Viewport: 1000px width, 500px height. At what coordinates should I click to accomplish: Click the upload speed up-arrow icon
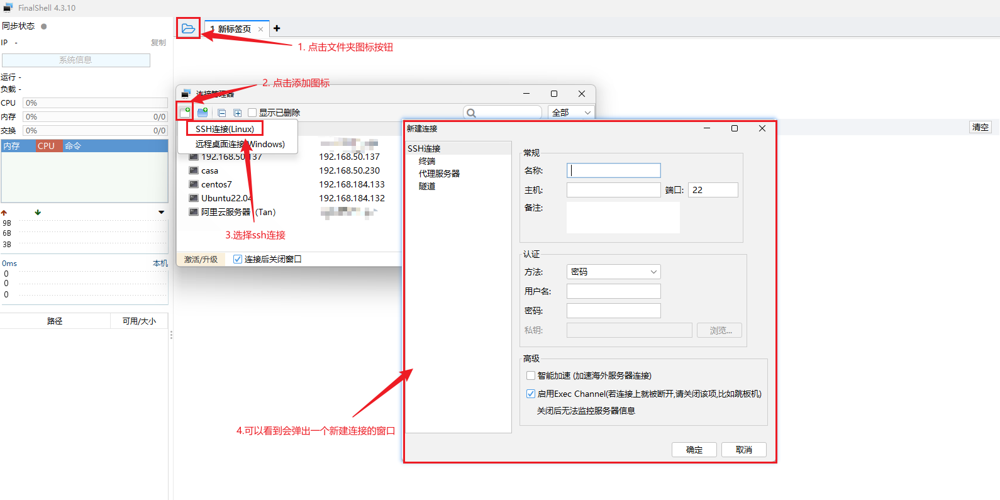coord(4,213)
